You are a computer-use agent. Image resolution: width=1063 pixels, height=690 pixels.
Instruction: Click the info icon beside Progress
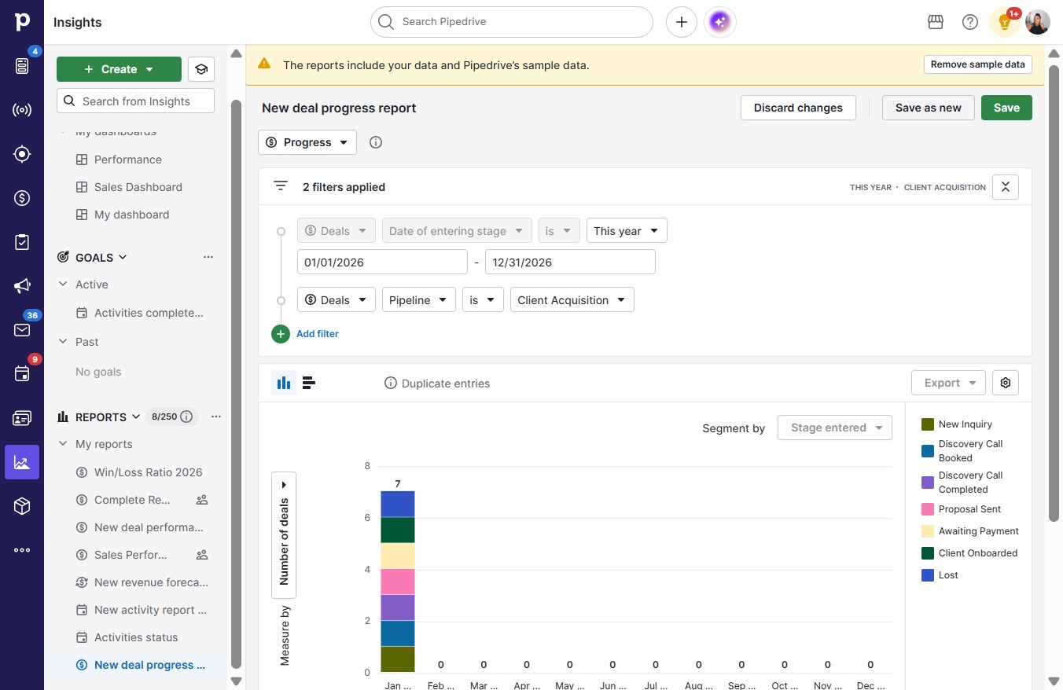point(376,142)
